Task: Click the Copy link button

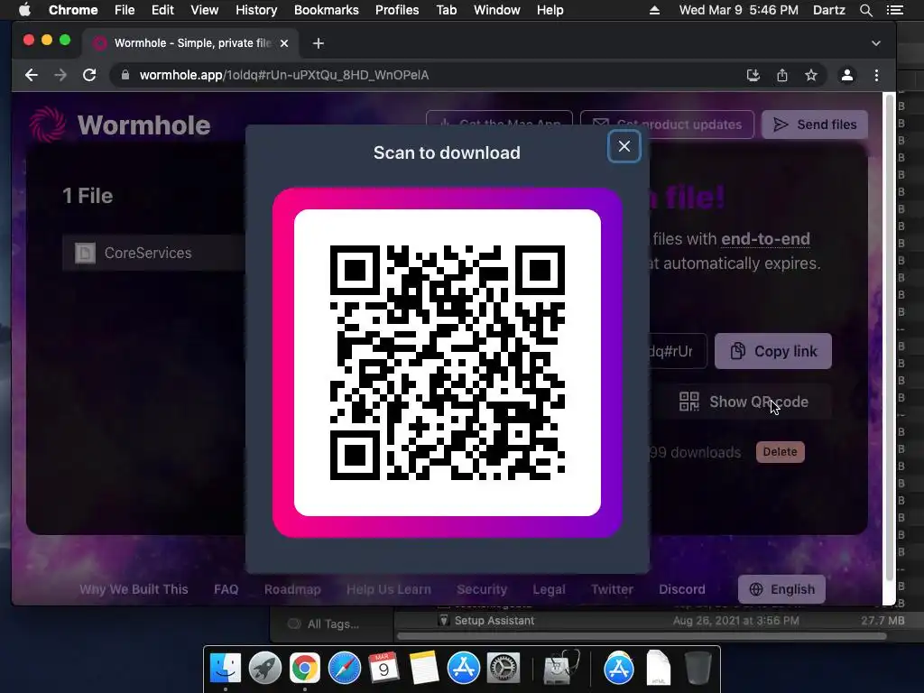Action: [x=773, y=351]
